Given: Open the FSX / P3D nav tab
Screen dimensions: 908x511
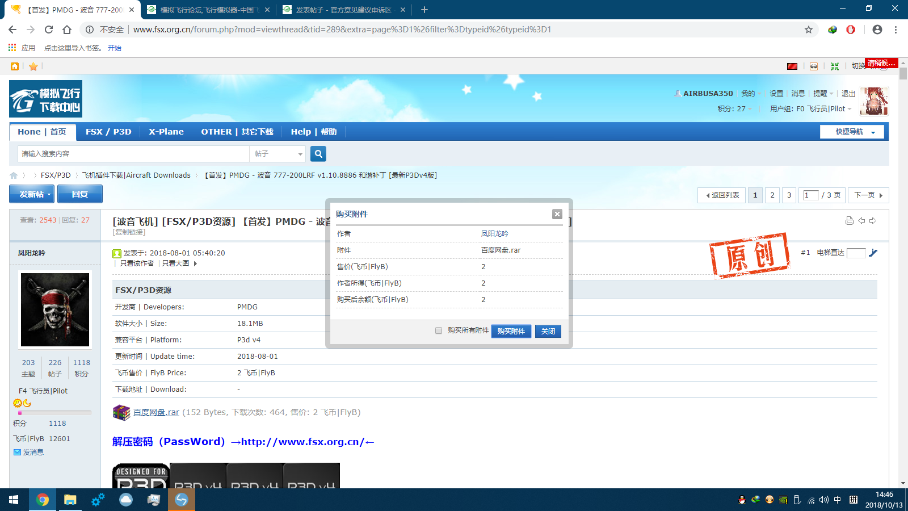Looking at the screenshot, I should [x=108, y=132].
